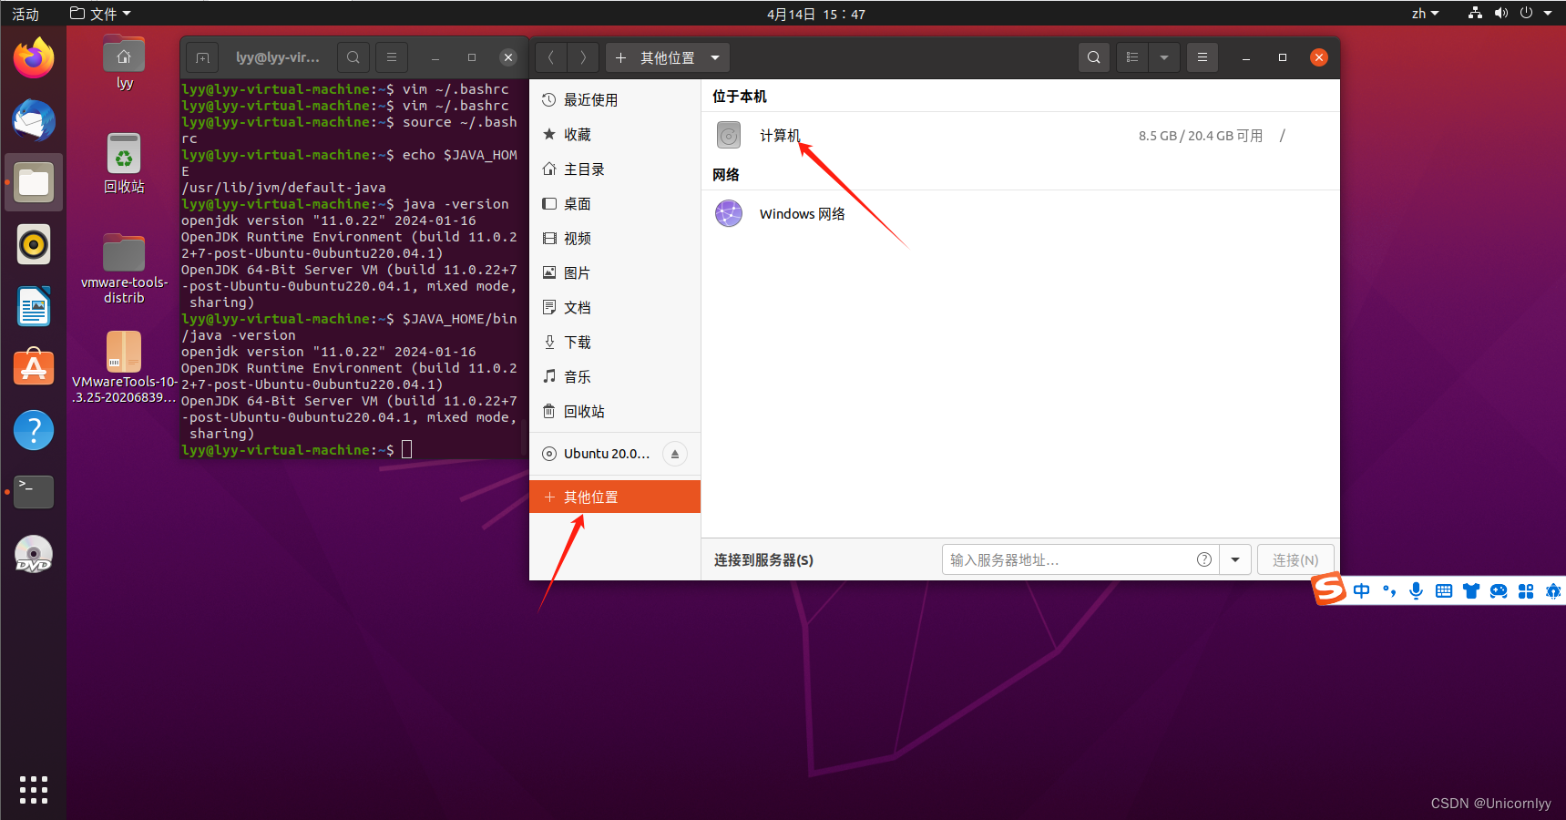Open the system status menu arrow
The height and width of the screenshot is (820, 1566).
click(1548, 14)
